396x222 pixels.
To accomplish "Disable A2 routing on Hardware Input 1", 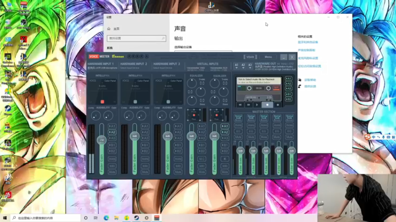I will pos(112,132).
